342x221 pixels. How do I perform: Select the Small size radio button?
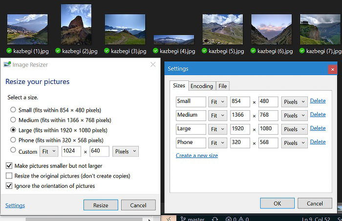pos(13,110)
